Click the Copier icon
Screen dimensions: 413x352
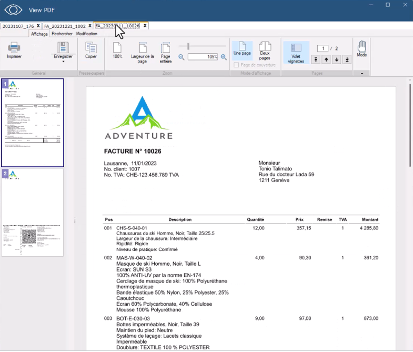[x=91, y=47]
